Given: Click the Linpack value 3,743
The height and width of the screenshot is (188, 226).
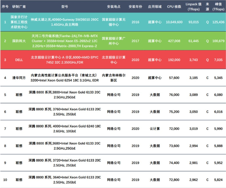Looking at the screenshot, I should pyautogui.click(x=193, y=60).
